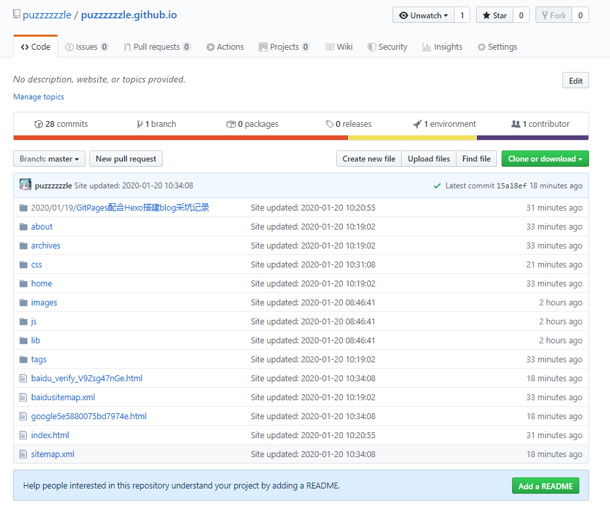Open the repository Settings tab

pos(497,46)
